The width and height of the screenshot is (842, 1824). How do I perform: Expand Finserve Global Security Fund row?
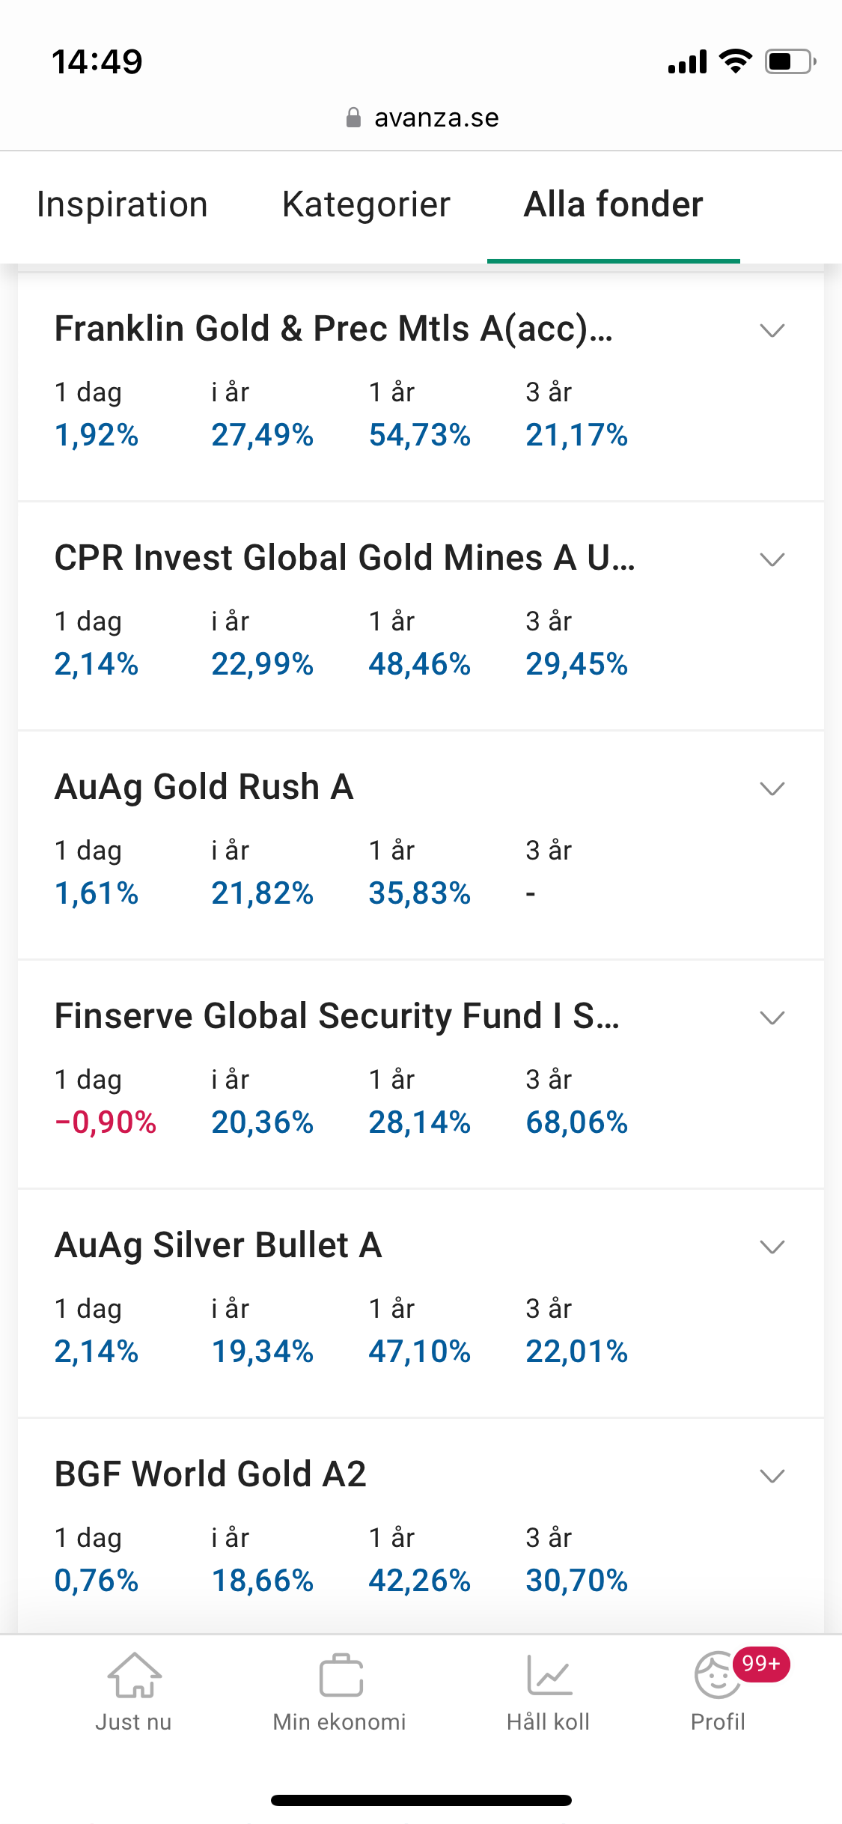click(772, 1018)
